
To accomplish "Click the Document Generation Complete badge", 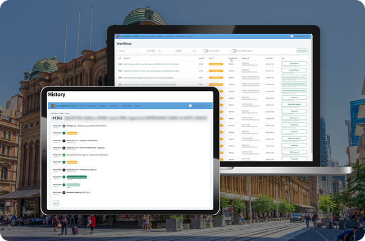I will 76,177.
